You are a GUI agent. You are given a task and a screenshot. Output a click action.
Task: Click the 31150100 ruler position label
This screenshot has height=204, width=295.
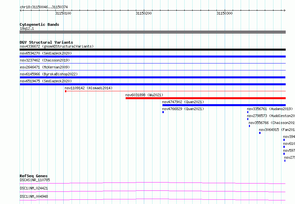coord(63,13)
